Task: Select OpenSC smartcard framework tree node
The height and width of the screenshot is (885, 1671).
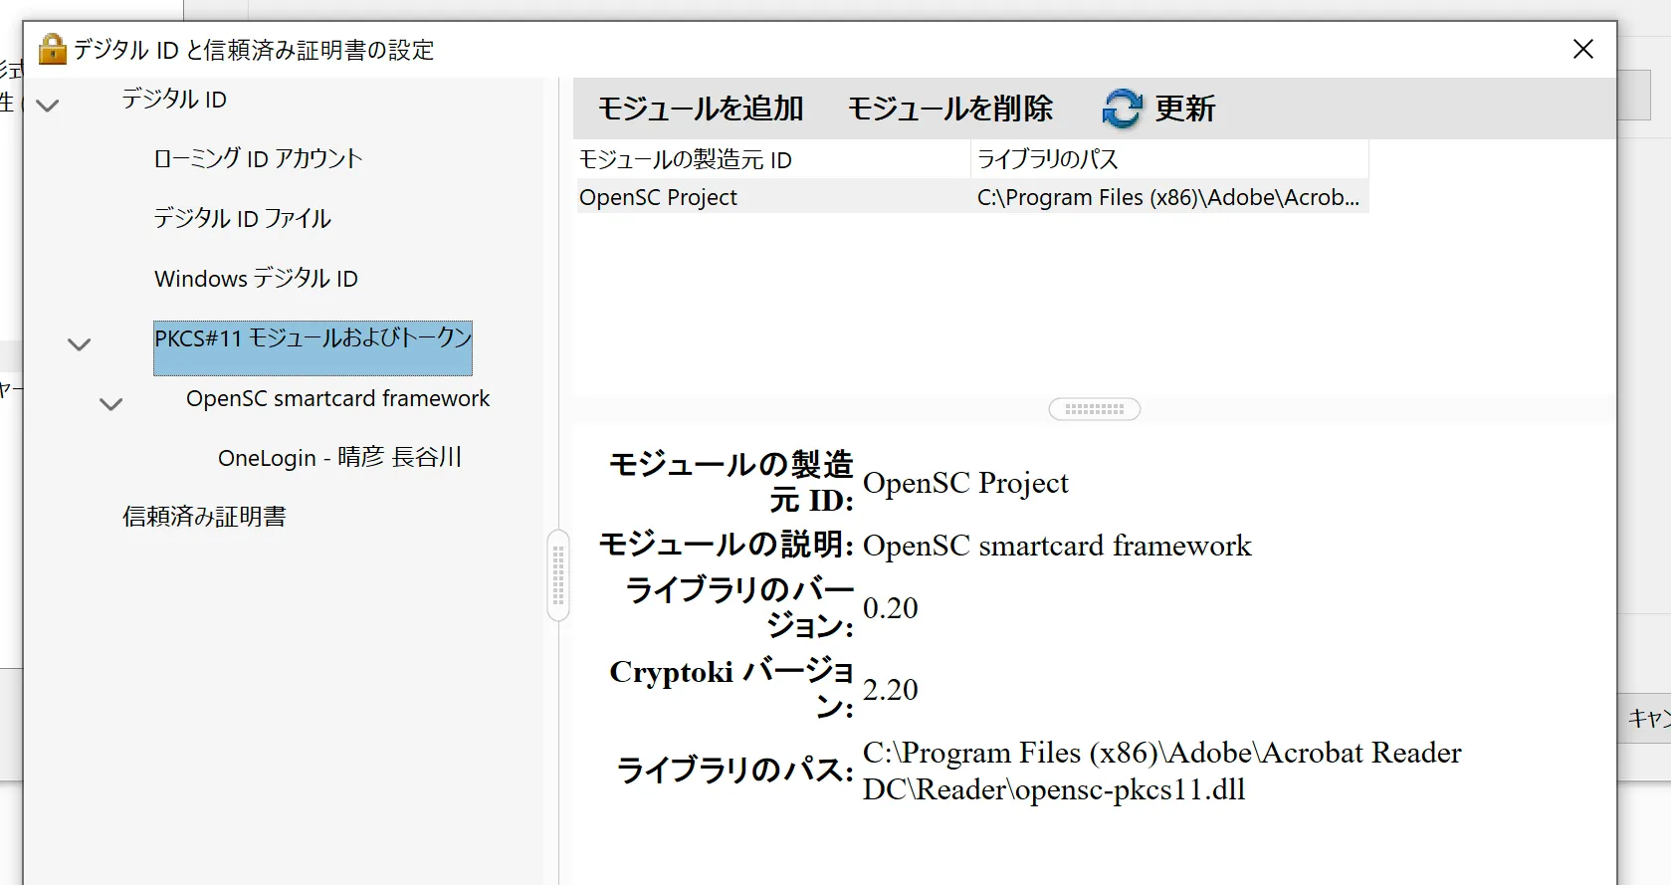Action: coord(337,398)
